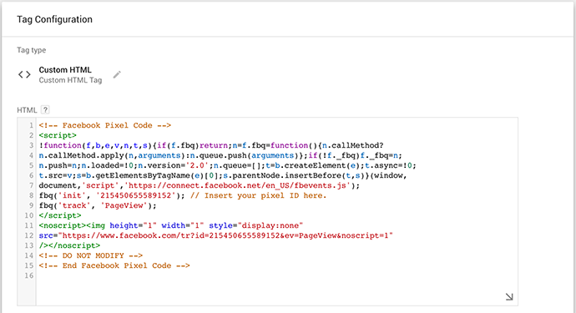Click the n.version='2.0' code line

[x=227, y=165]
